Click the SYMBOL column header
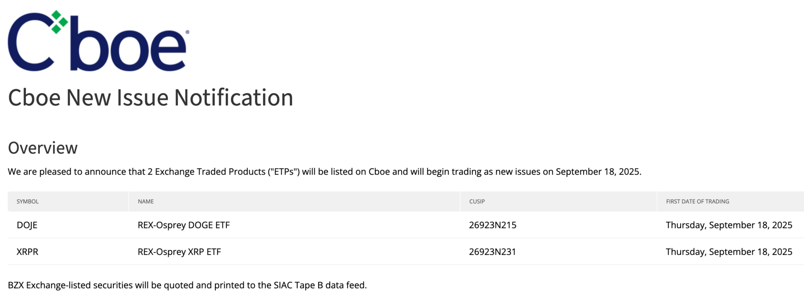This screenshot has width=804, height=300. [28, 201]
